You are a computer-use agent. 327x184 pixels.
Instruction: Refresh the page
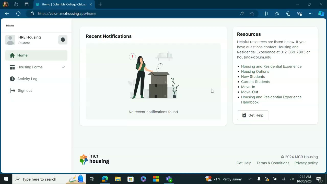18,14
